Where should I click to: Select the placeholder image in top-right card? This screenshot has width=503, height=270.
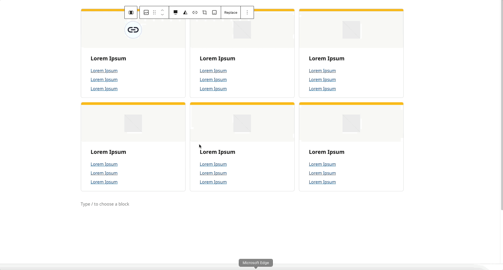click(351, 30)
